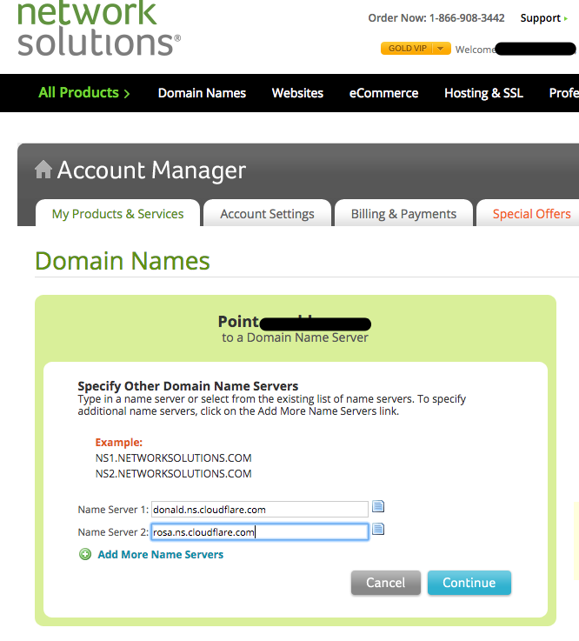
Task: Click NS1.NETWORKSOLUTIONS.COM example text
Action: pyautogui.click(x=173, y=457)
